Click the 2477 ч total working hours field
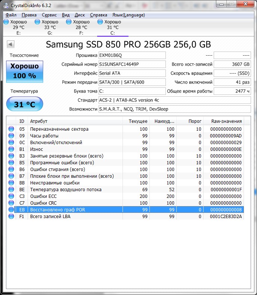The image size is (257, 295). point(232,91)
